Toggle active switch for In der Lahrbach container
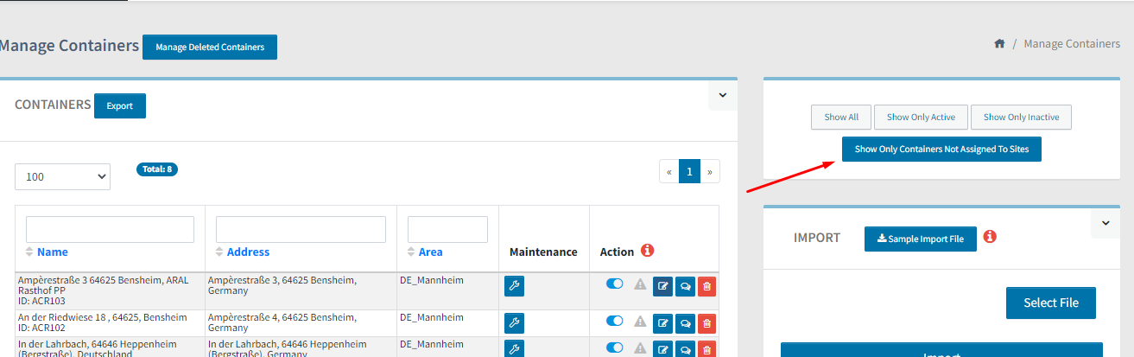1134x357 pixels. tap(615, 347)
